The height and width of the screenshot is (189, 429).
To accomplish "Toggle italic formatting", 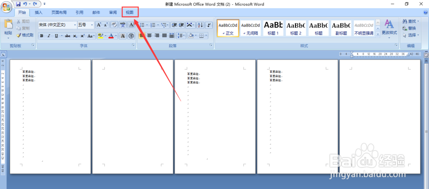I will tap(49, 36).
